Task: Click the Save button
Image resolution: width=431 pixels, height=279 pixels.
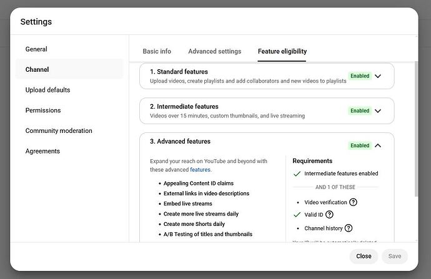Action: click(394, 256)
